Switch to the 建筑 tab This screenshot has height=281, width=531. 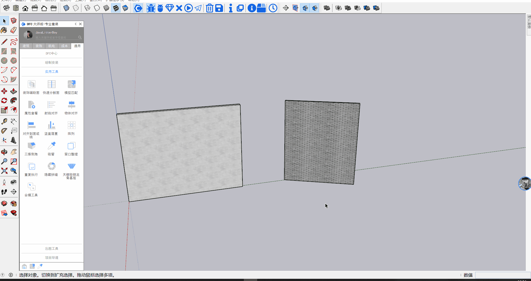tap(26, 46)
